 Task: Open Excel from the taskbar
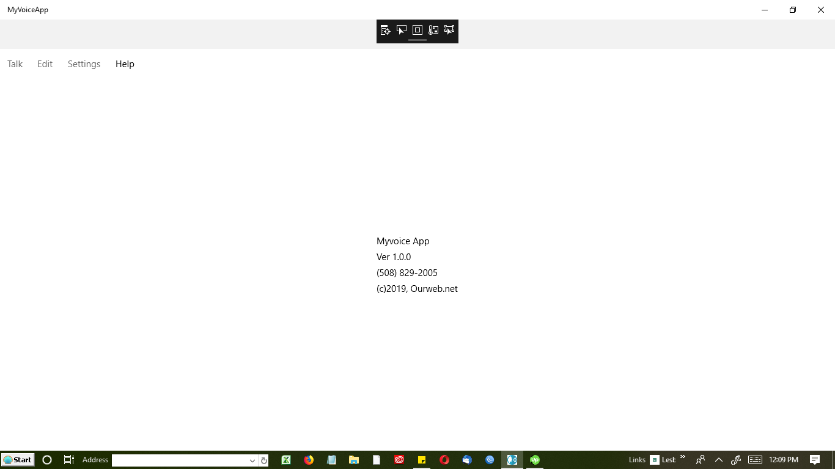click(285, 459)
